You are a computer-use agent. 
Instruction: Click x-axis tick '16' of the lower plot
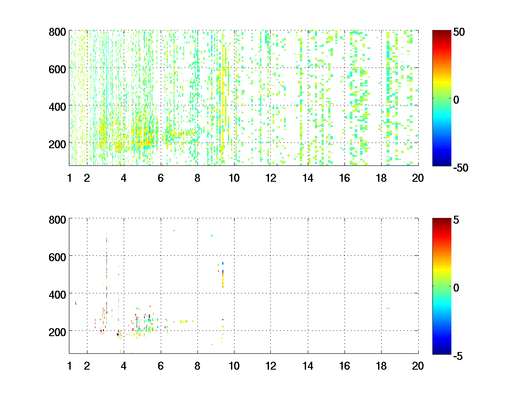[x=344, y=366]
